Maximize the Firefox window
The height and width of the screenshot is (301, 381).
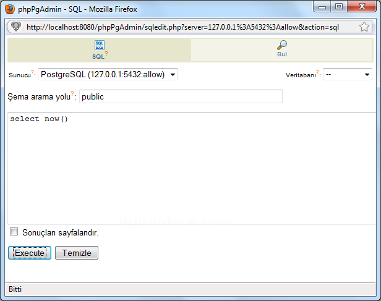pyautogui.click(x=339, y=7)
